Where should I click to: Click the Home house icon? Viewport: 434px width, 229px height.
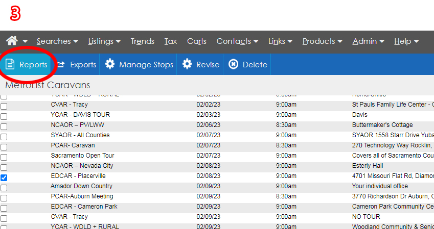pyautogui.click(x=12, y=41)
